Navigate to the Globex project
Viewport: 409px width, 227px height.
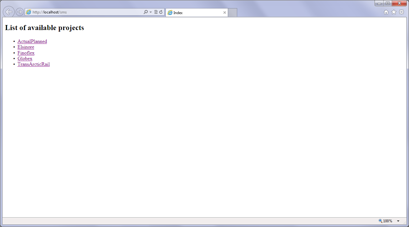tap(25, 59)
